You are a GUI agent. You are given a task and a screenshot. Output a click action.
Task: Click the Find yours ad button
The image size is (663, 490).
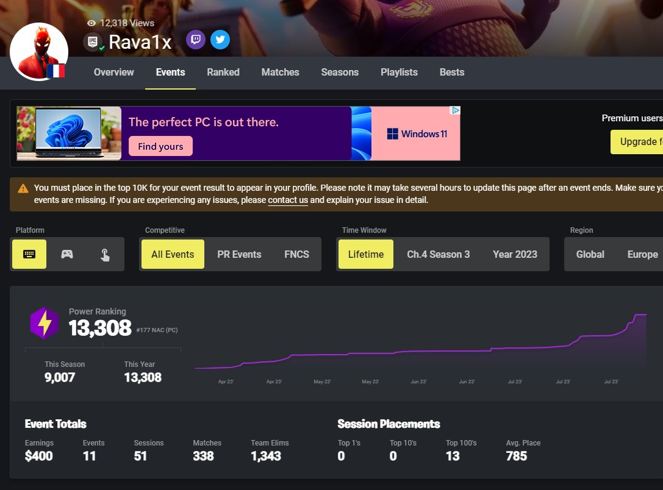(160, 146)
